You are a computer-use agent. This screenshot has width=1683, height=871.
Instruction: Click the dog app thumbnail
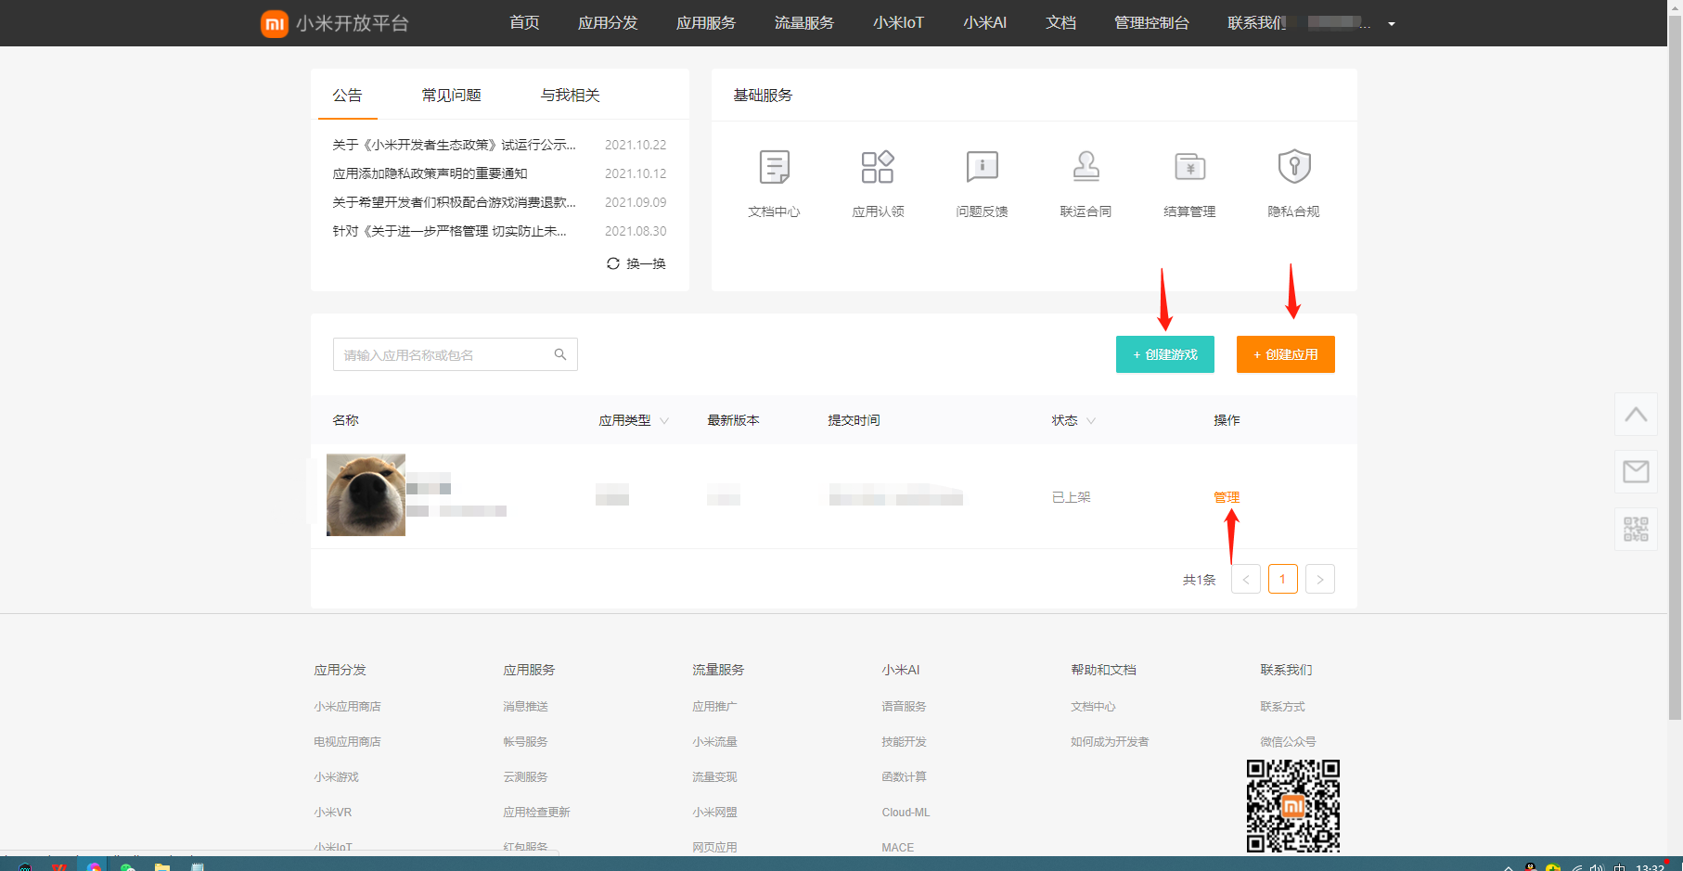[x=366, y=494]
